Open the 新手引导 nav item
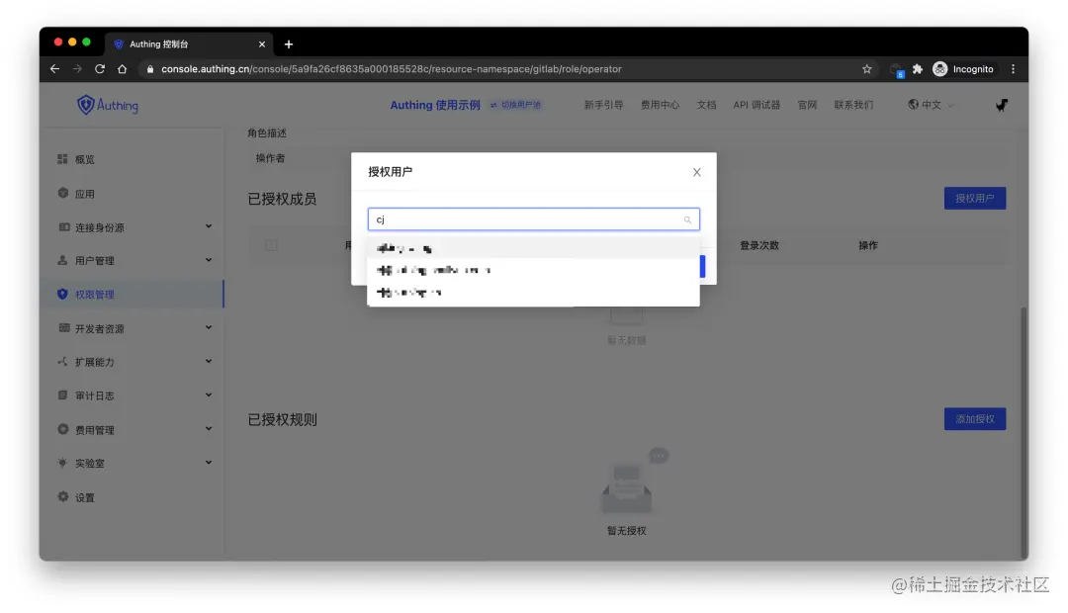The width and height of the screenshot is (1068, 613). pos(603,105)
